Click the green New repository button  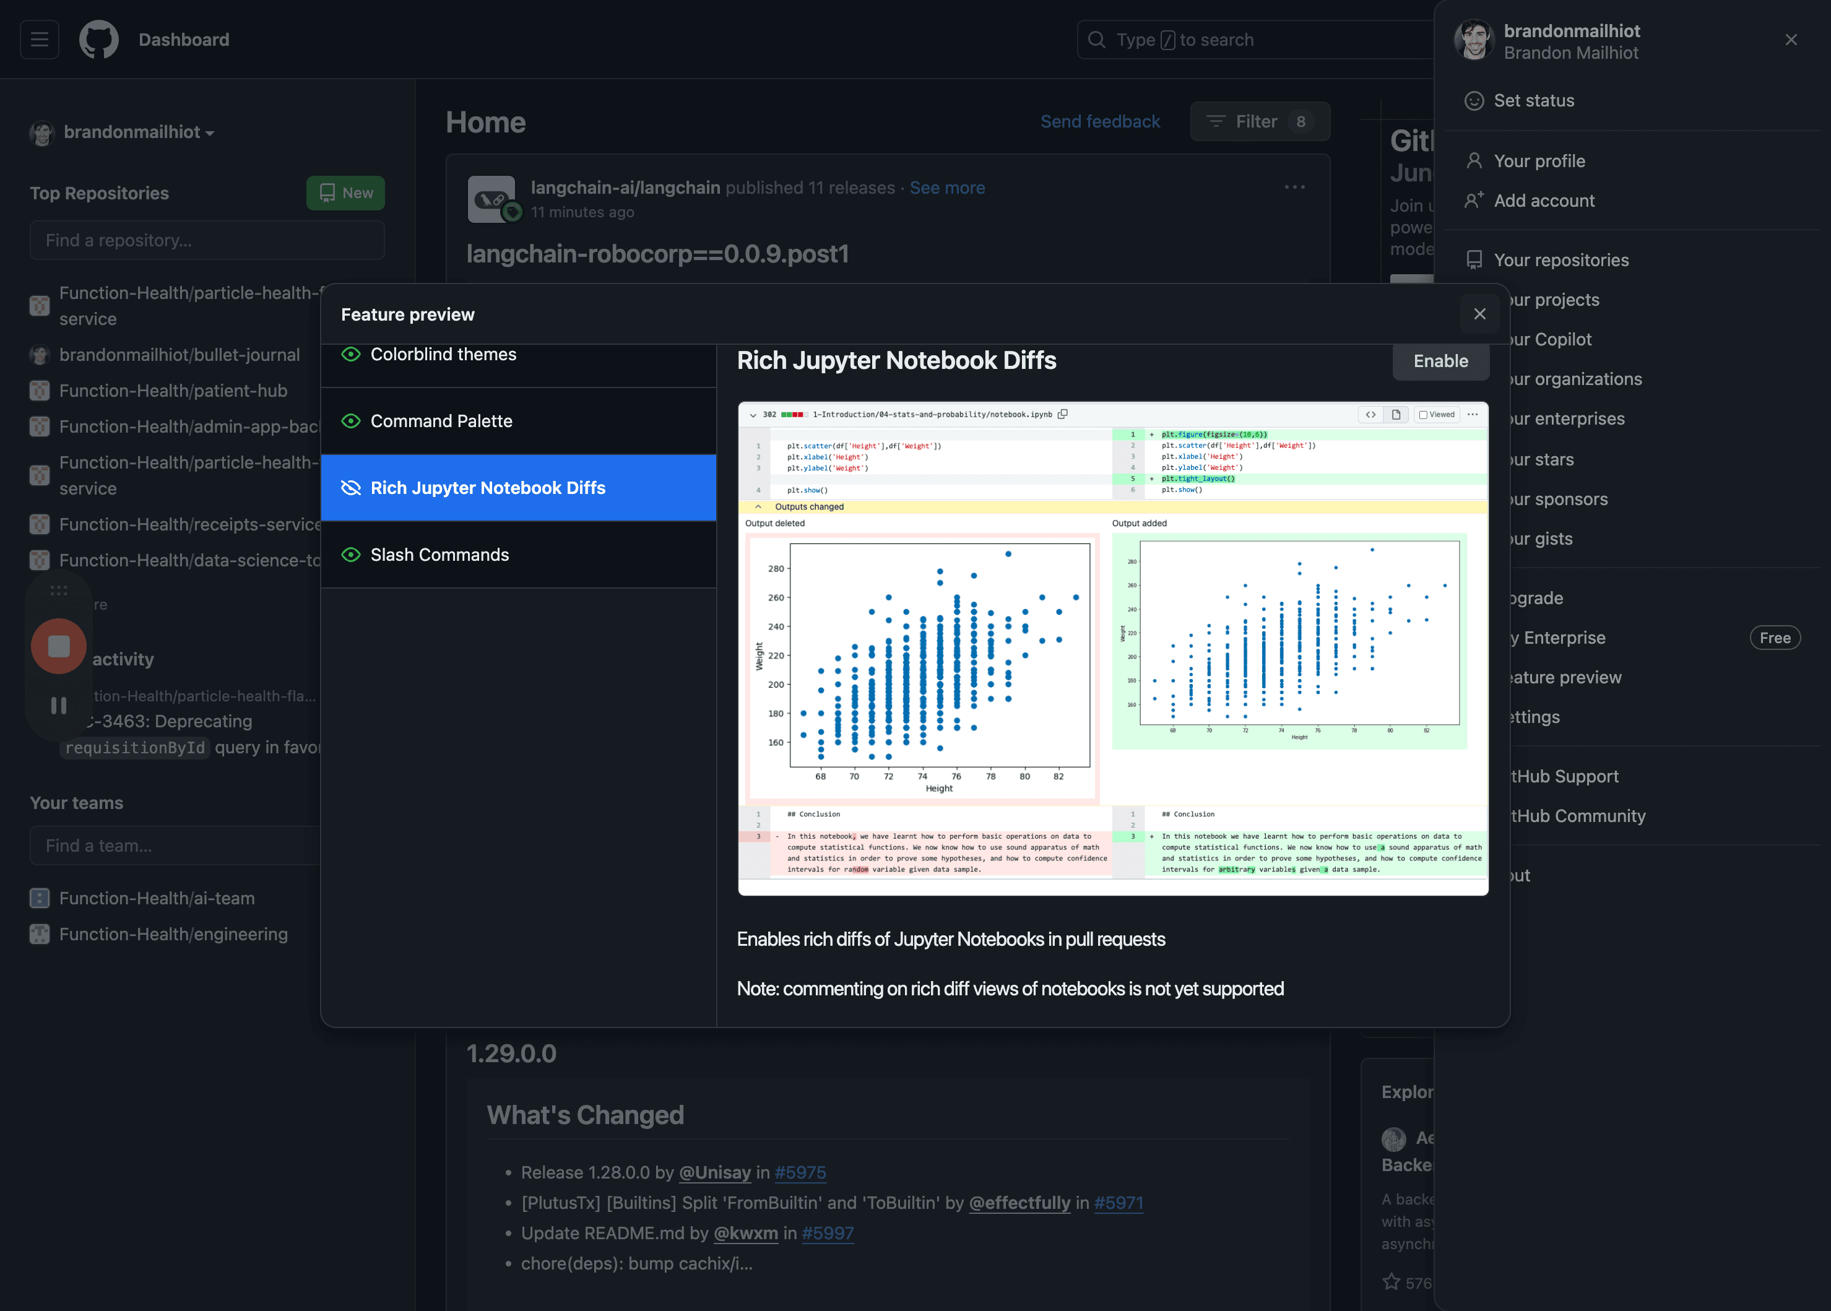[x=345, y=193]
